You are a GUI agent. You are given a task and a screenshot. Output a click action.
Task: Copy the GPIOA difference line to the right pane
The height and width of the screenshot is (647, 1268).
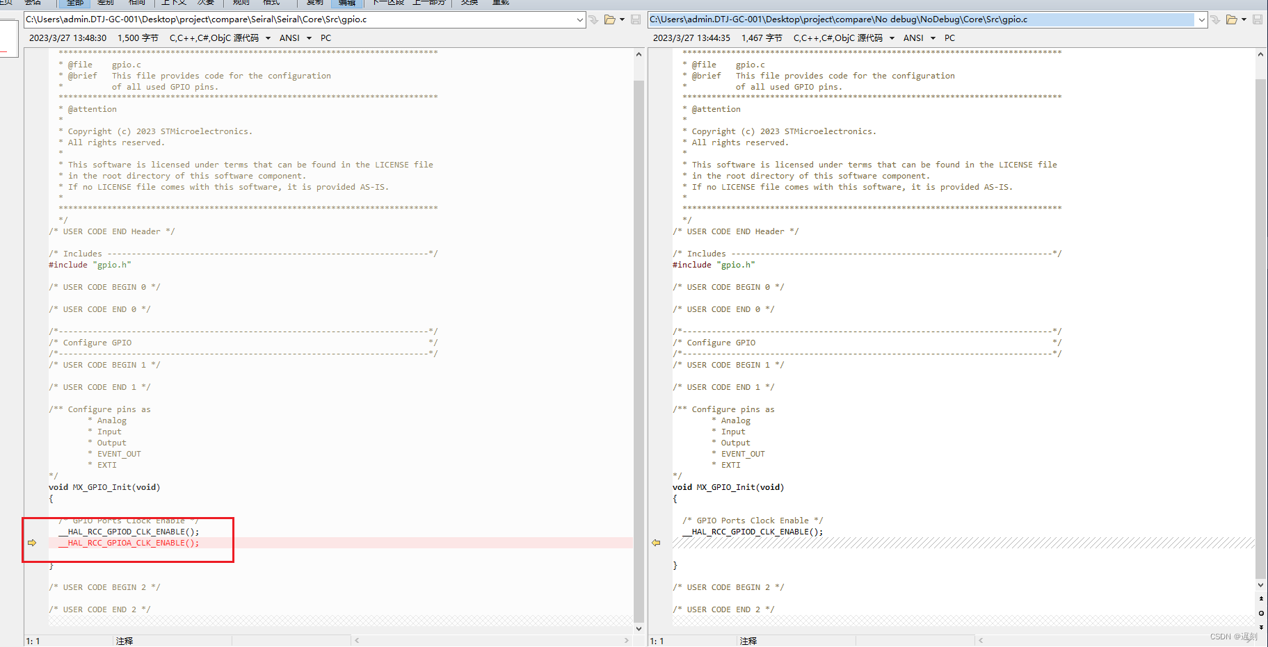pyautogui.click(x=32, y=543)
